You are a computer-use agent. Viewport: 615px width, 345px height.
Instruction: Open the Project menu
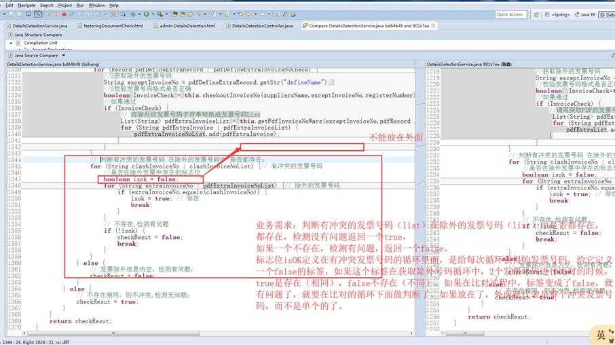click(64, 5)
